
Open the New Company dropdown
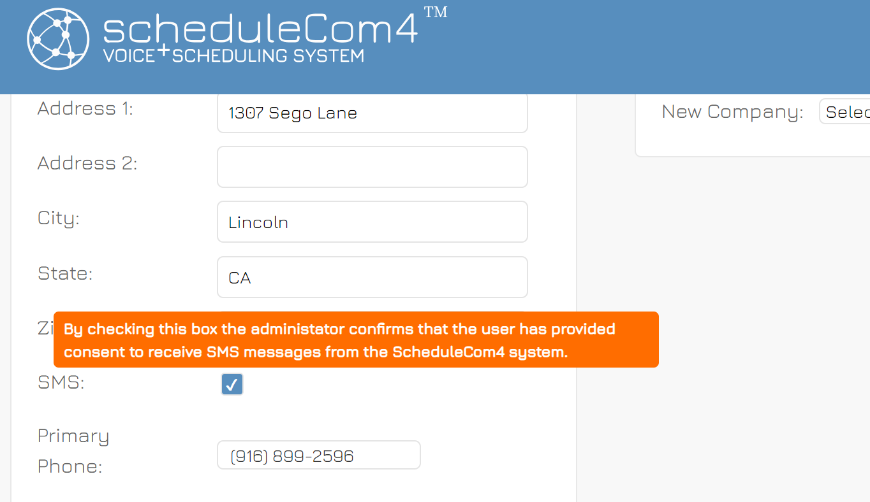tap(844, 111)
